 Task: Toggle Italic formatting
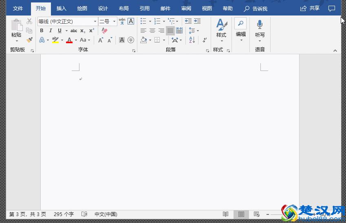[51, 31]
